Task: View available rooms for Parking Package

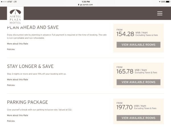Action: [139, 118]
